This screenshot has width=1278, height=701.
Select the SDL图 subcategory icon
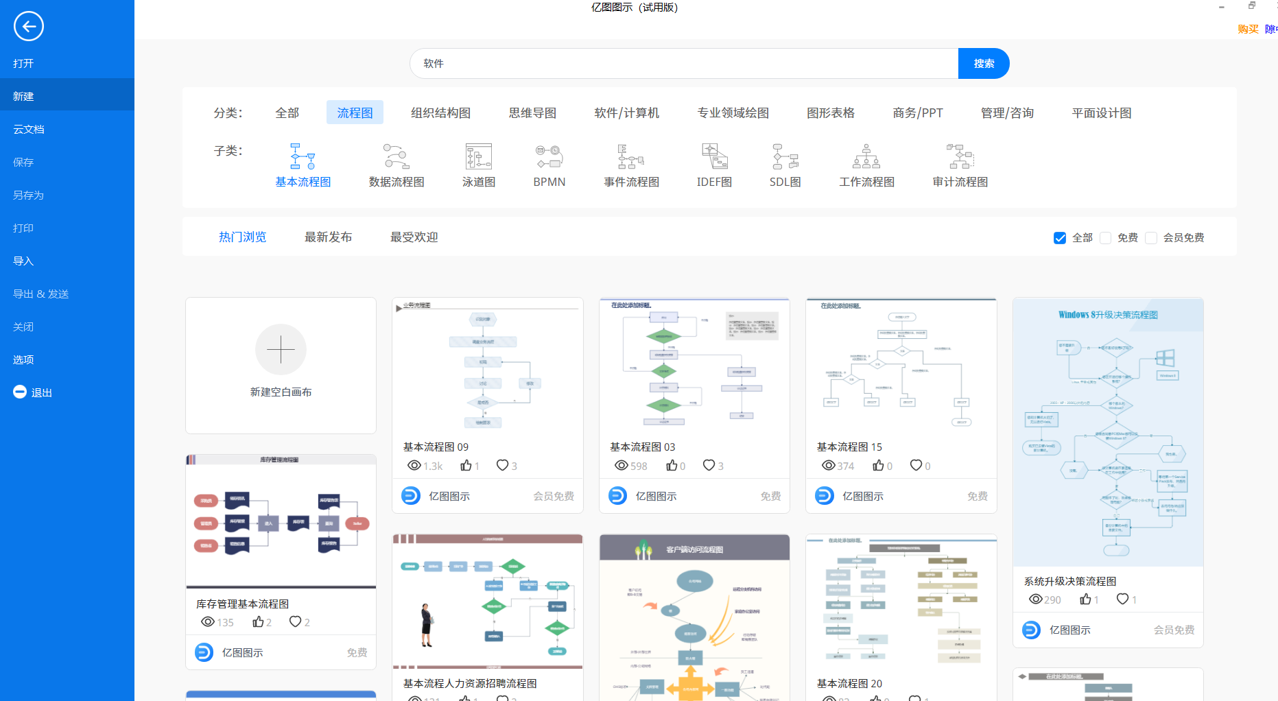point(785,158)
